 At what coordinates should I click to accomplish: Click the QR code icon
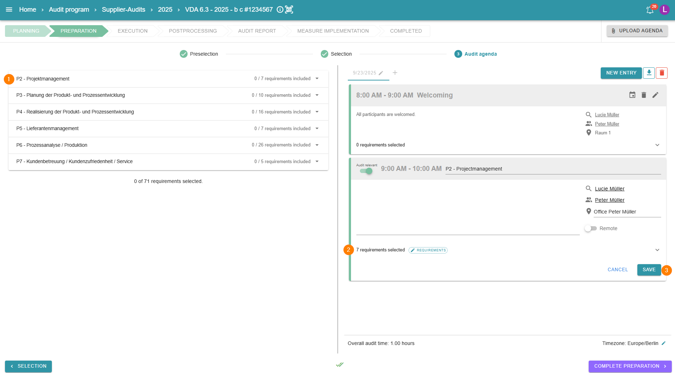pos(289,10)
